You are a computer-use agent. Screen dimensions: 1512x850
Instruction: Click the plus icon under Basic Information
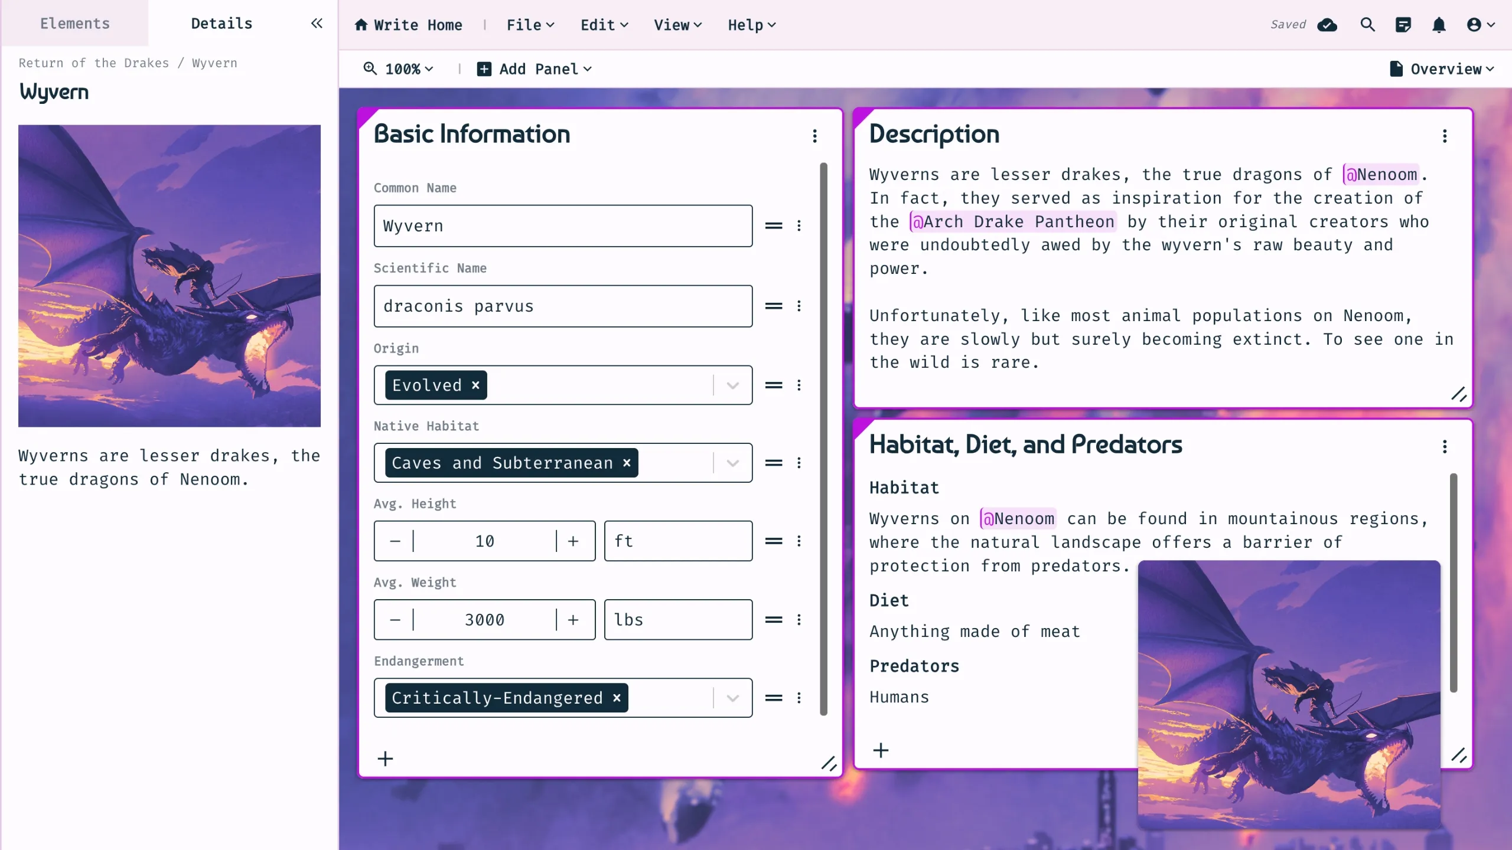coord(385,759)
